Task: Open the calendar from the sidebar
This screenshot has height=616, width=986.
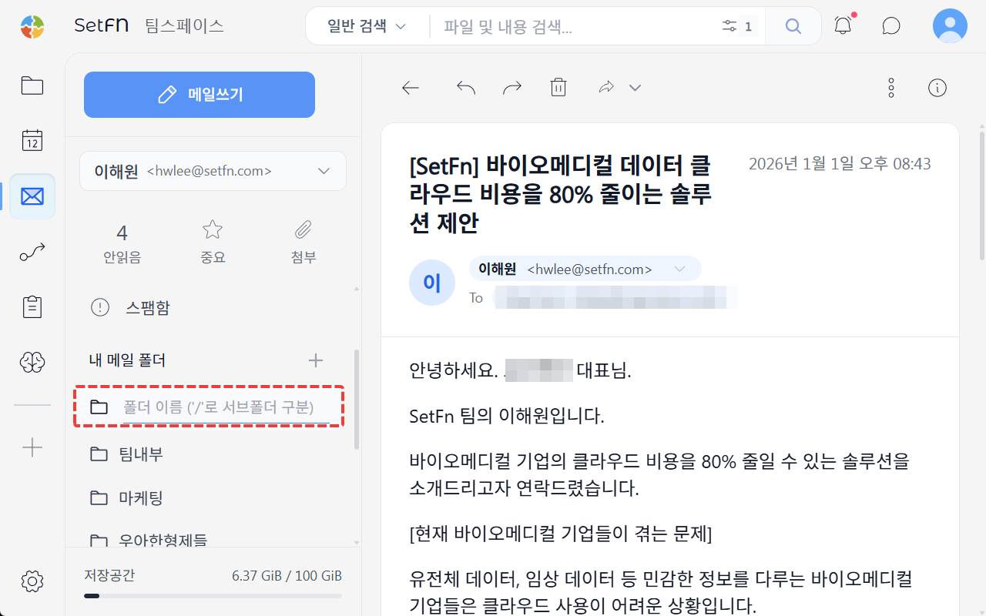Action: coord(32,141)
